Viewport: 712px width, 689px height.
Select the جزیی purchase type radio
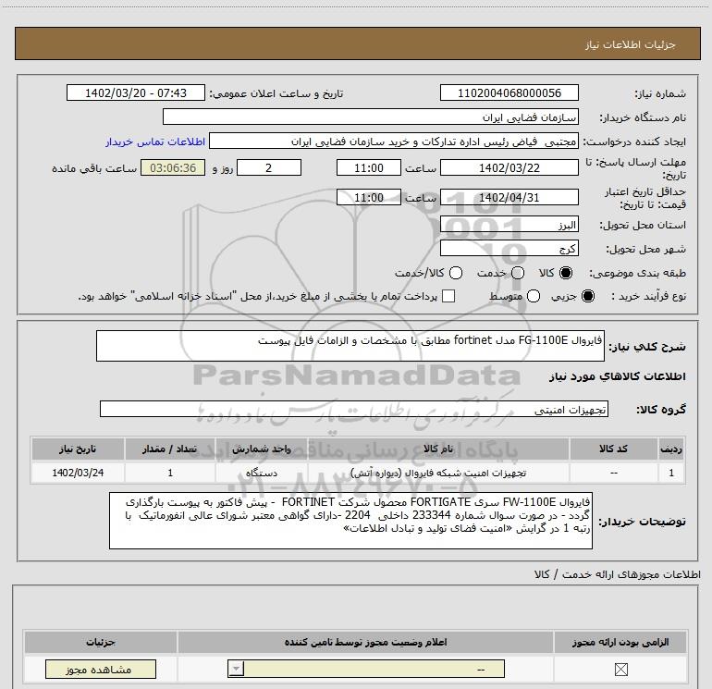coord(588,296)
